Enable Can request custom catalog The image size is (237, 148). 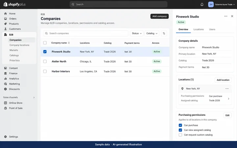[x=180, y=135]
